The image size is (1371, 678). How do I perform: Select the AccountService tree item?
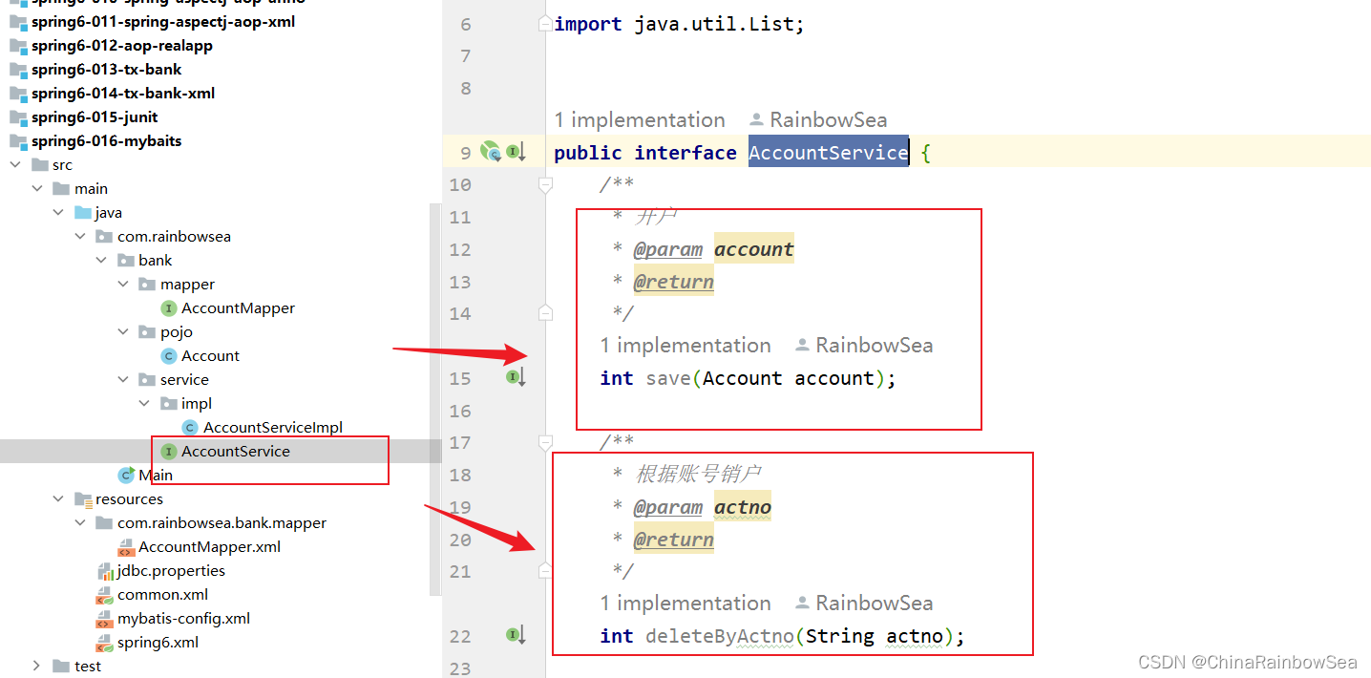(221, 452)
